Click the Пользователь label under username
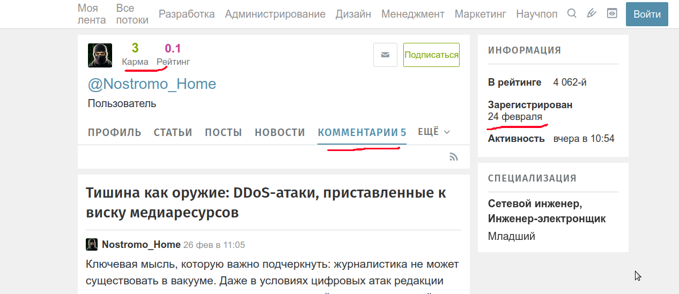The image size is (679, 294). (122, 104)
